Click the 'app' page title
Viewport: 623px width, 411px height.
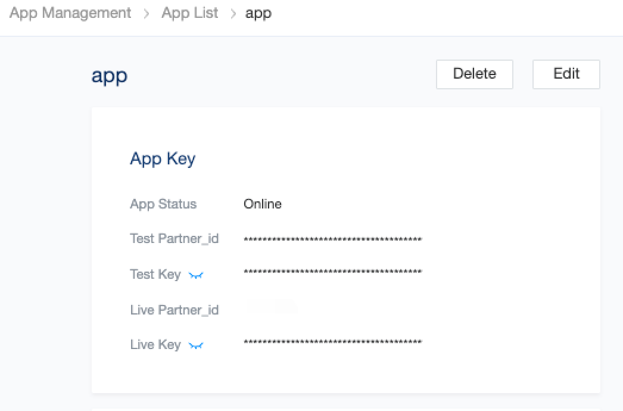110,76
